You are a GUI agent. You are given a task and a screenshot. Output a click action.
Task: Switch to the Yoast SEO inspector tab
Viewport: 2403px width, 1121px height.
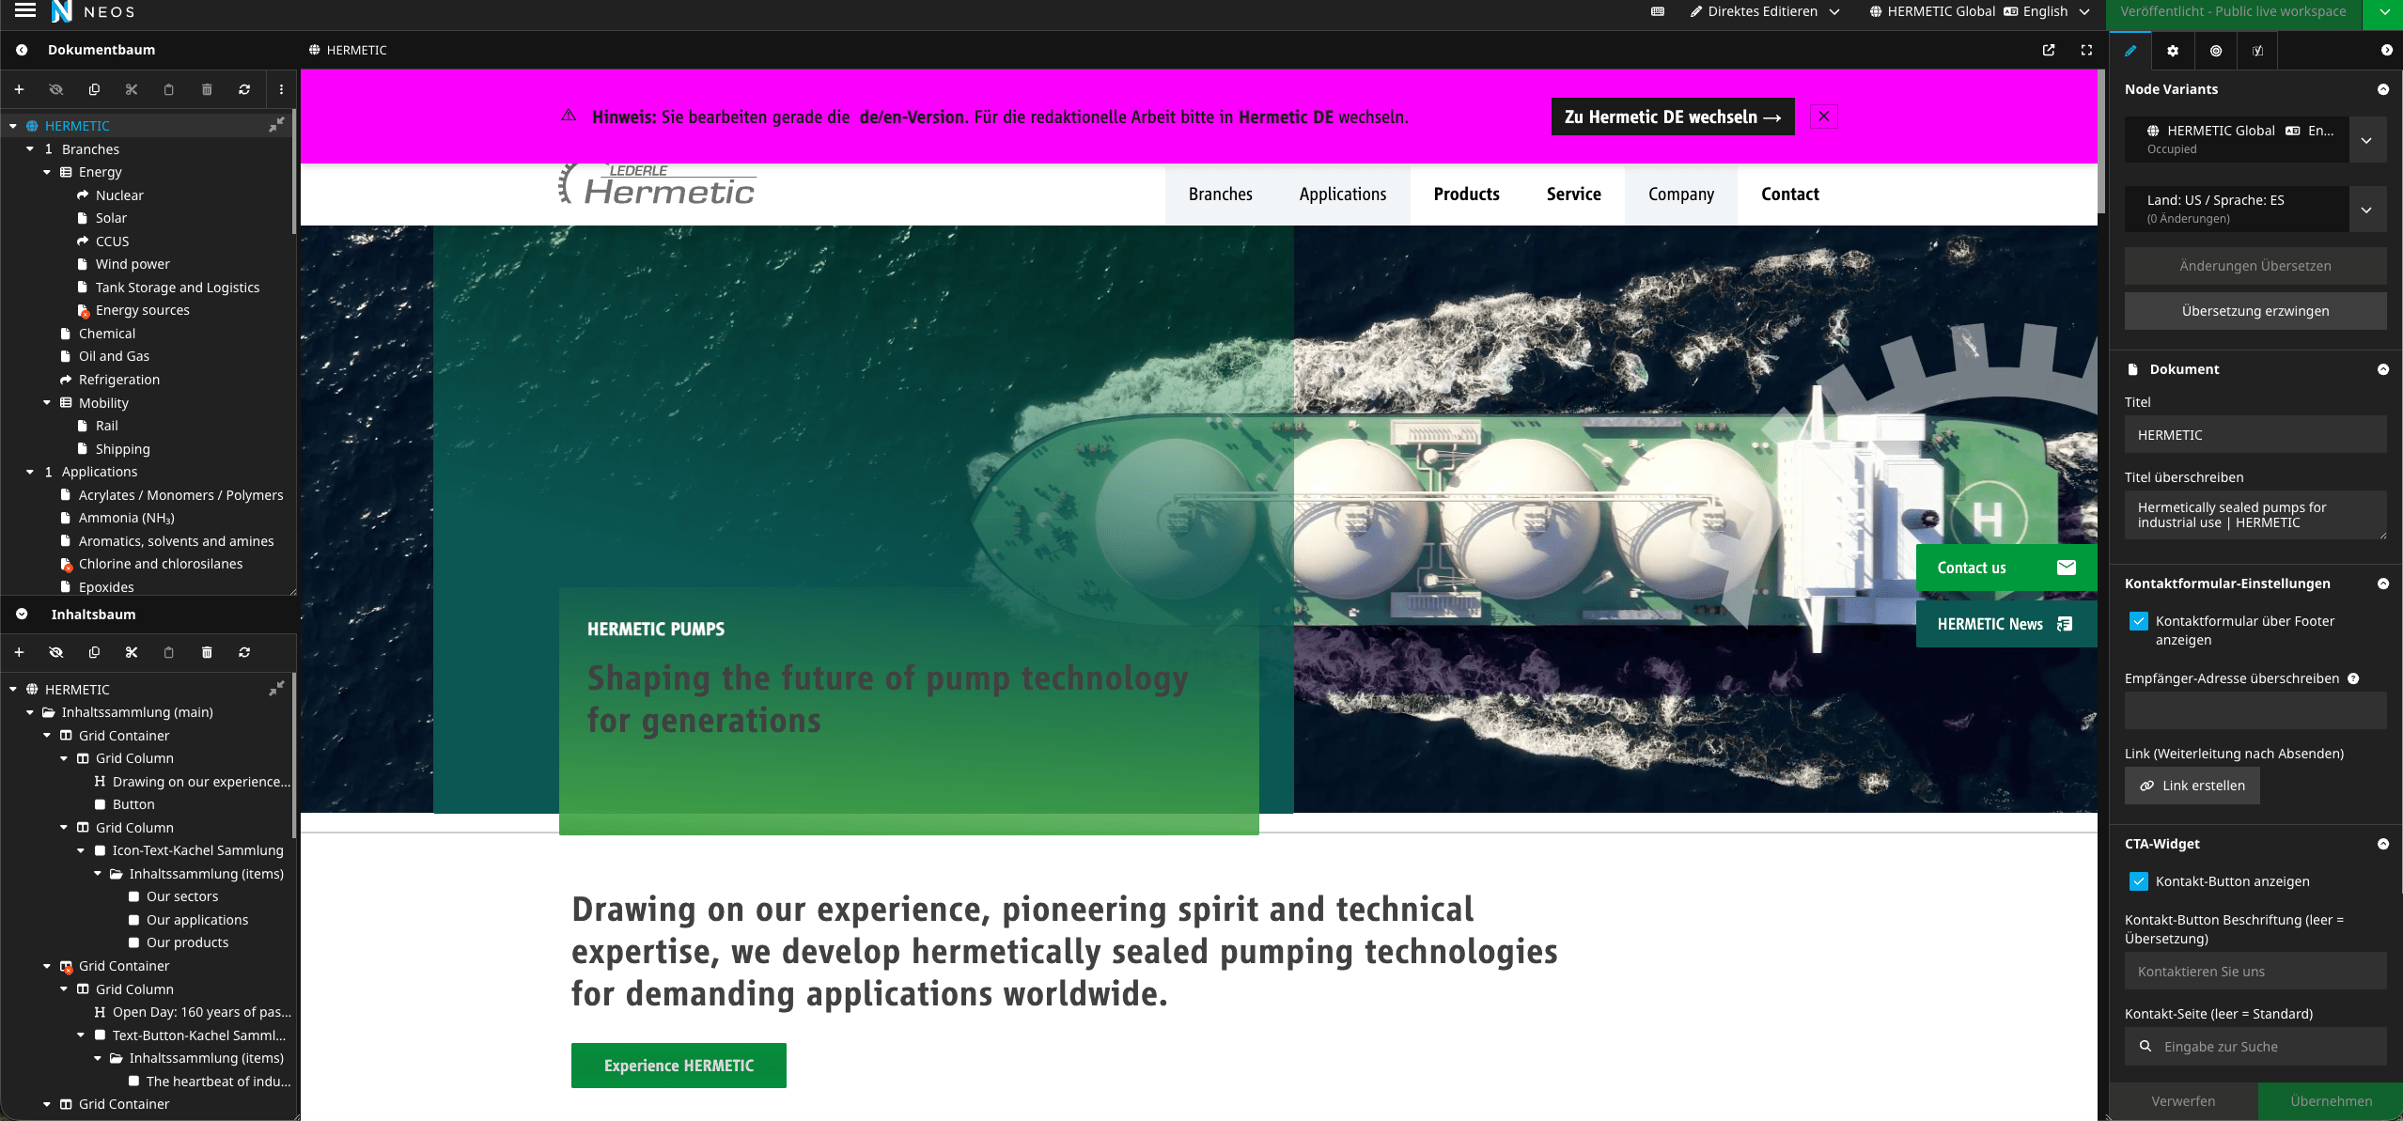tap(2257, 51)
